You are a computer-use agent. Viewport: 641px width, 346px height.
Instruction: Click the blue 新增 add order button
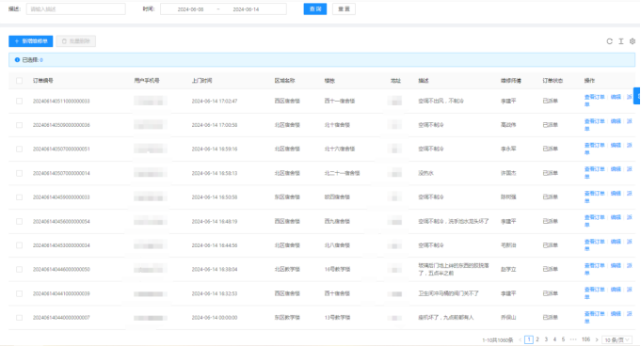click(x=31, y=41)
